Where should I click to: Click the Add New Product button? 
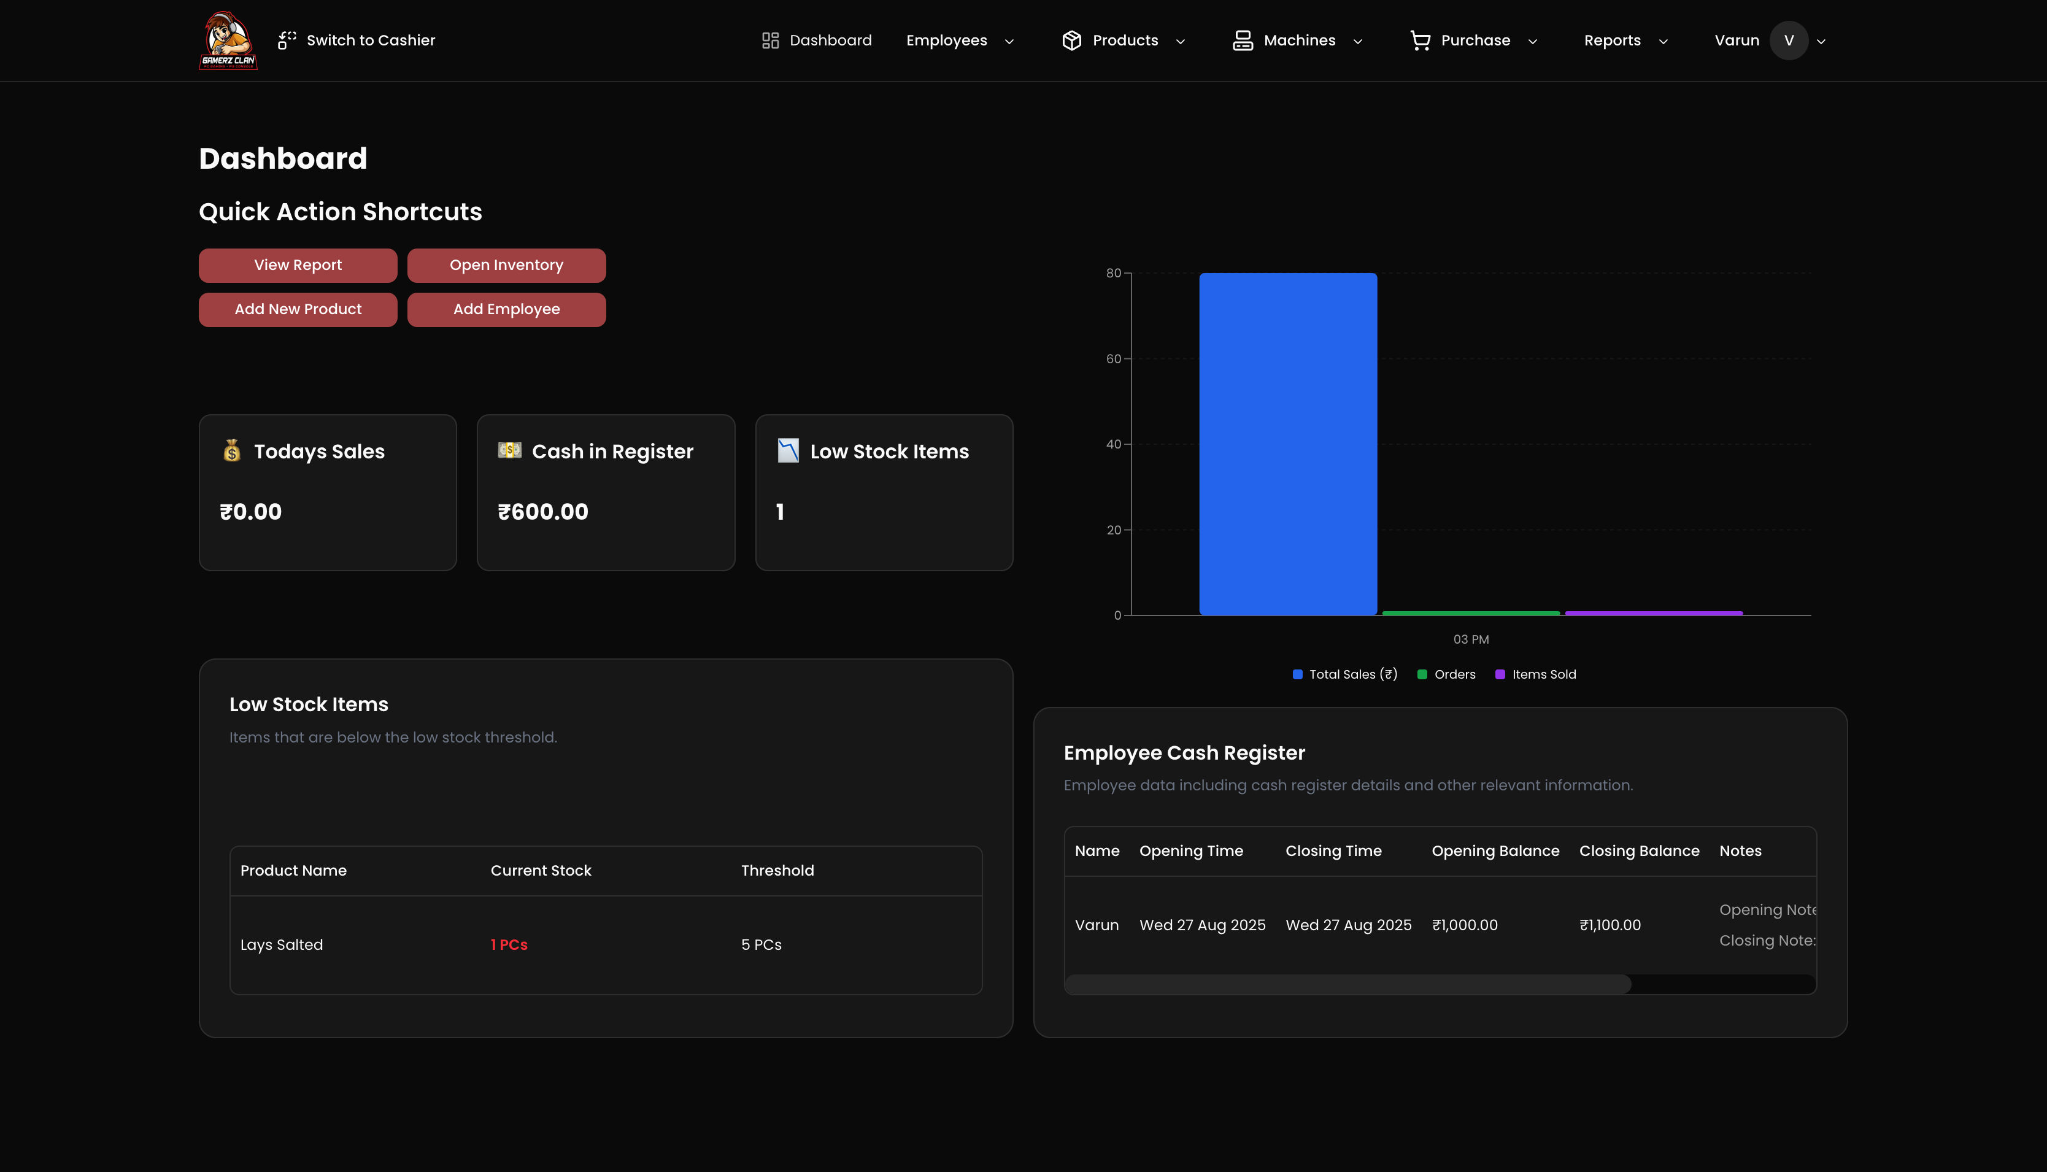coord(298,309)
